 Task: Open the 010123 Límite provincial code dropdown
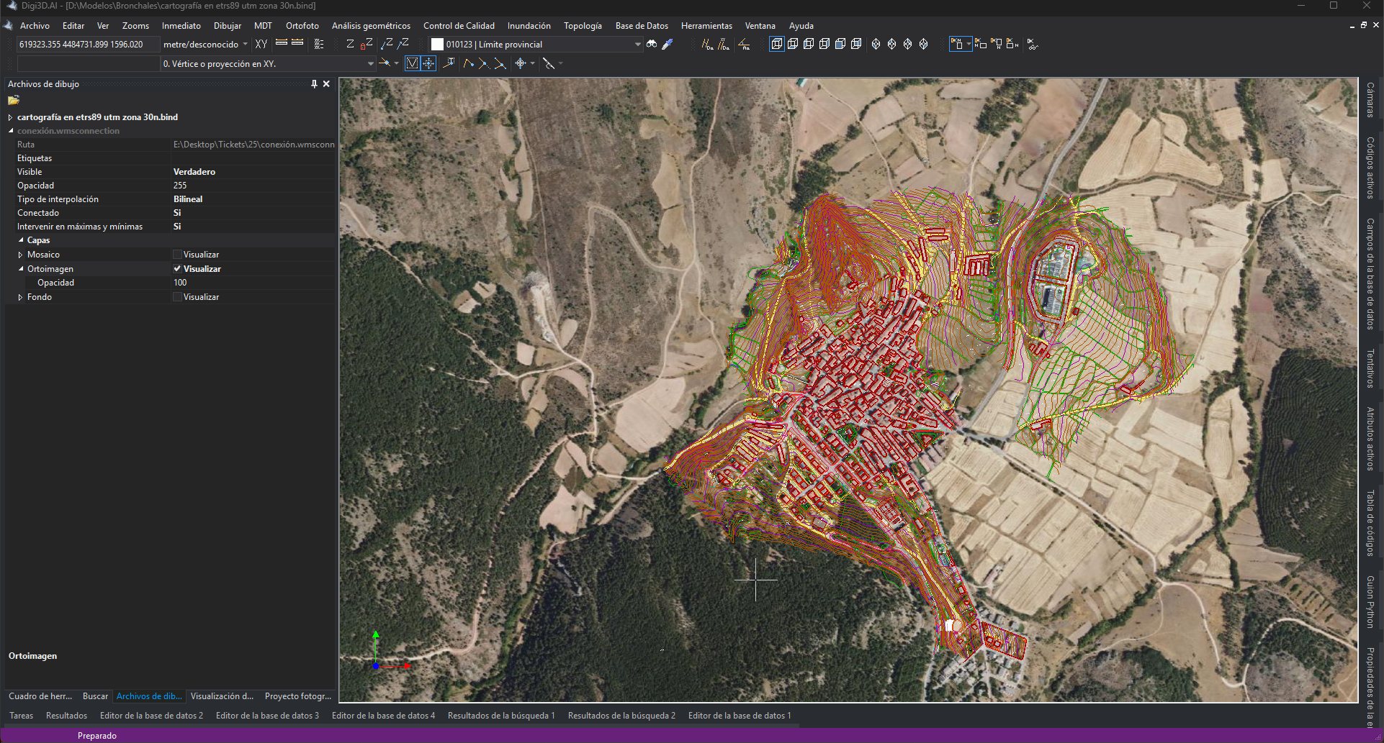[x=637, y=44]
